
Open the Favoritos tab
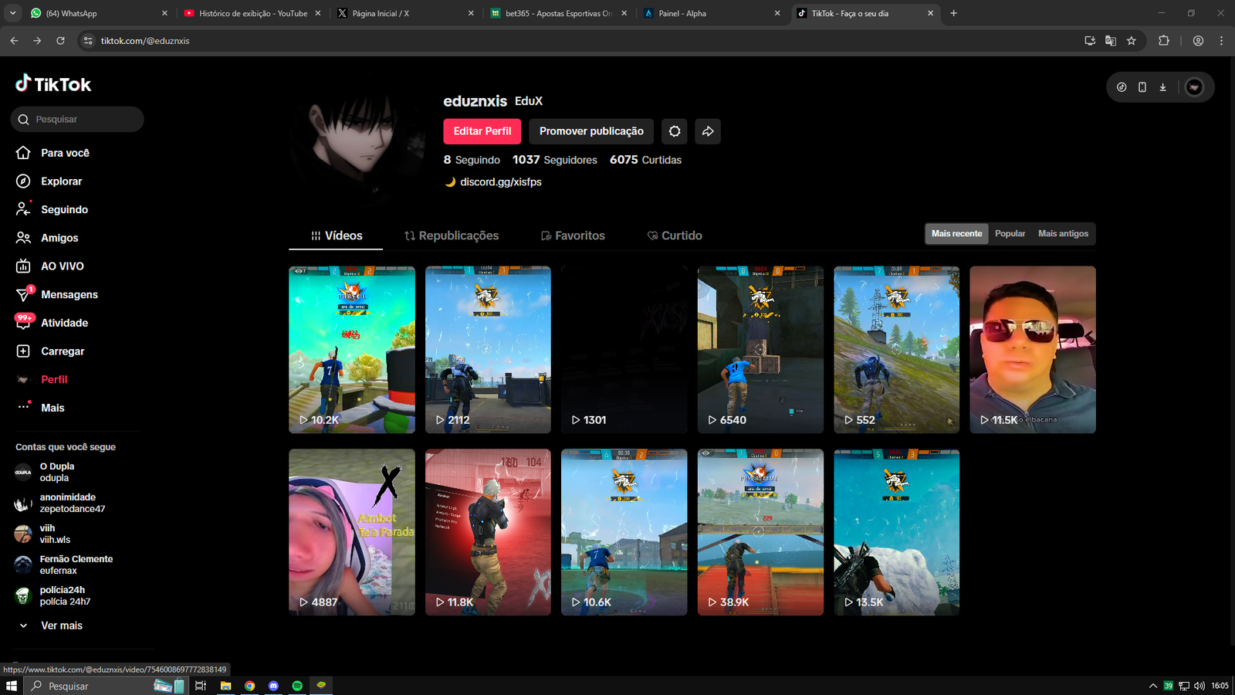click(573, 236)
